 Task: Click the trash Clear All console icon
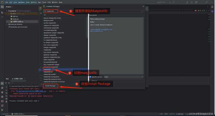click(6, 101)
